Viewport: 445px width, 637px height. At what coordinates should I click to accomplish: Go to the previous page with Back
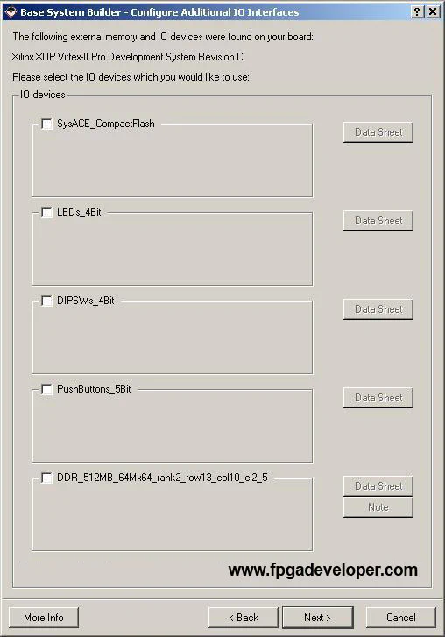tap(244, 618)
